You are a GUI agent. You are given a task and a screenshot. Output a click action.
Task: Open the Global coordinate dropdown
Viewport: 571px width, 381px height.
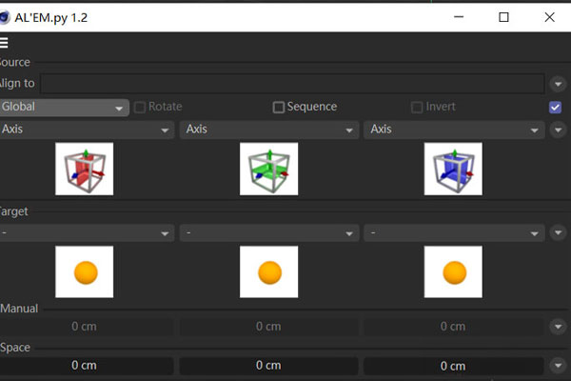(x=63, y=108)
